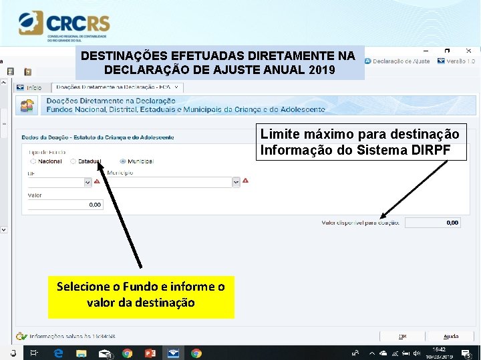The height and width of the screenshot is (360, 481).
Task: Click the left panel scroll down arrow
Action: click(4, 229)
